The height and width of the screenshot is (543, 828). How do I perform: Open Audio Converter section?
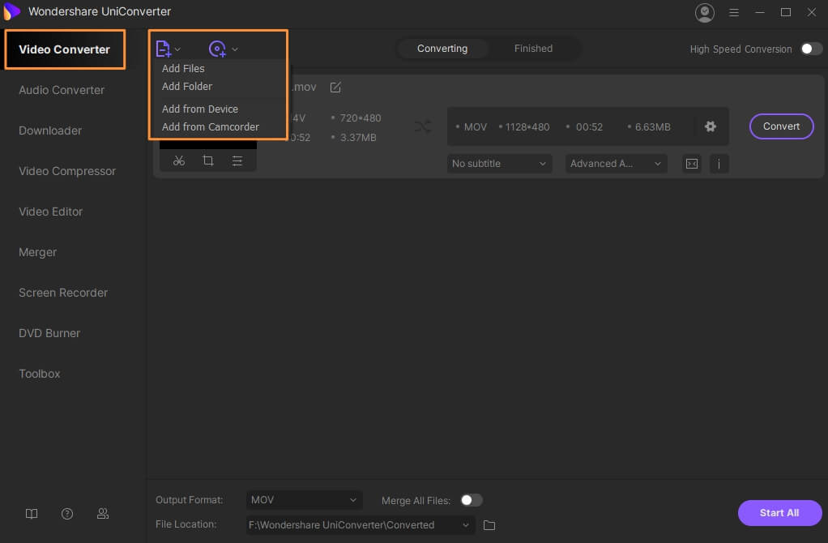(x=62, y=90)
